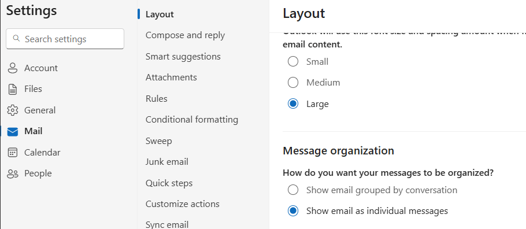Open Compose and reply settings

(185, 35)
